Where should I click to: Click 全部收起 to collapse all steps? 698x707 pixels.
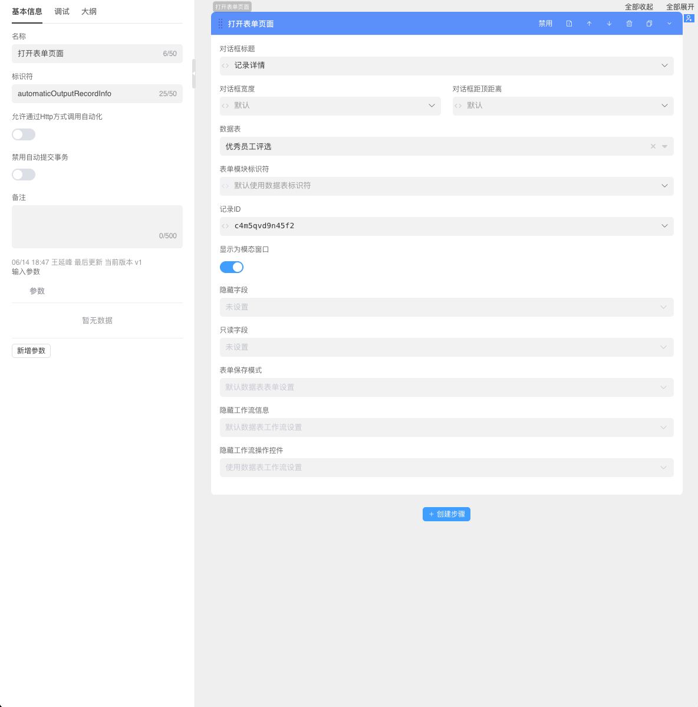tap(639, 7)
